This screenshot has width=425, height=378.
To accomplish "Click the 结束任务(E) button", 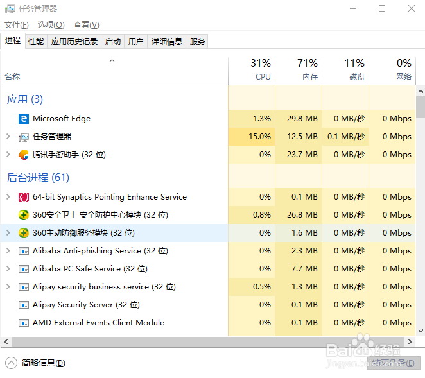I will (394, 363).
